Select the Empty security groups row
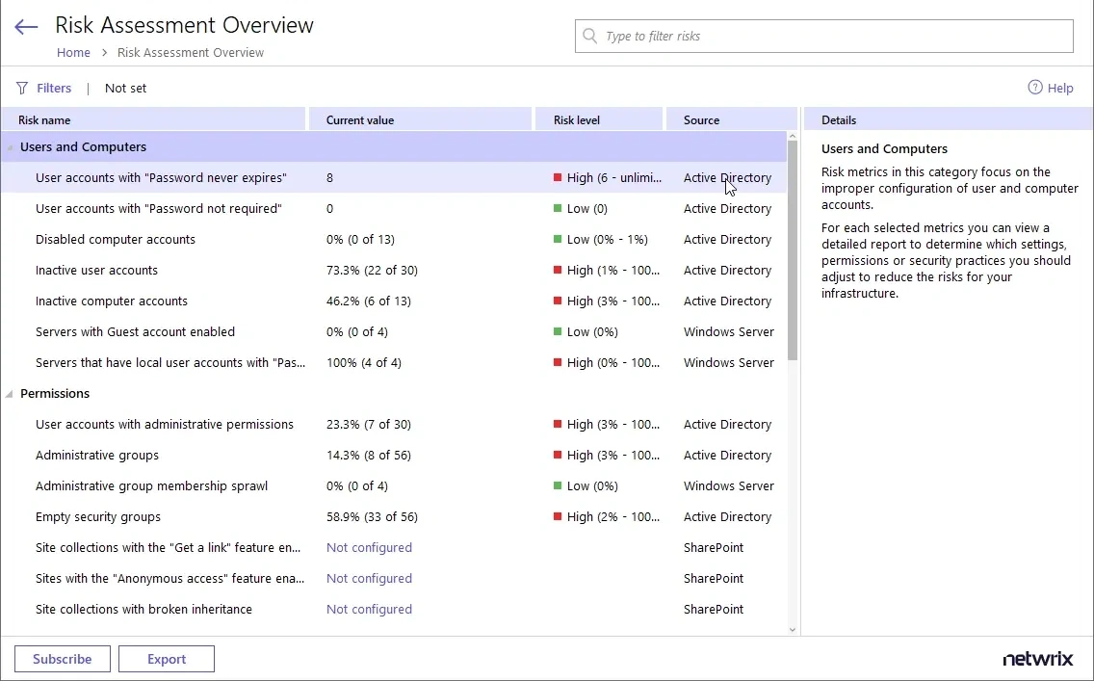 [x=98, y=517]
